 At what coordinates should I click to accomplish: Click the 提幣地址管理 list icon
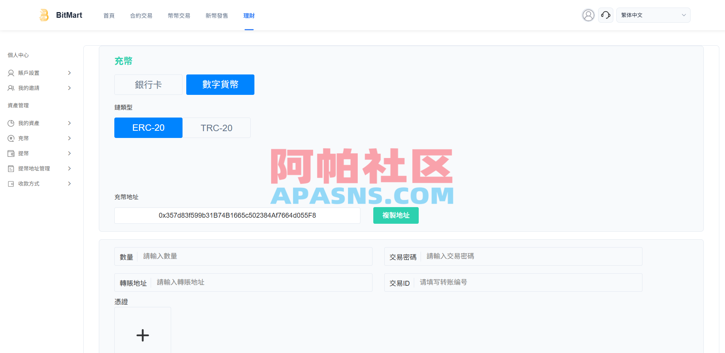[11, 169]
